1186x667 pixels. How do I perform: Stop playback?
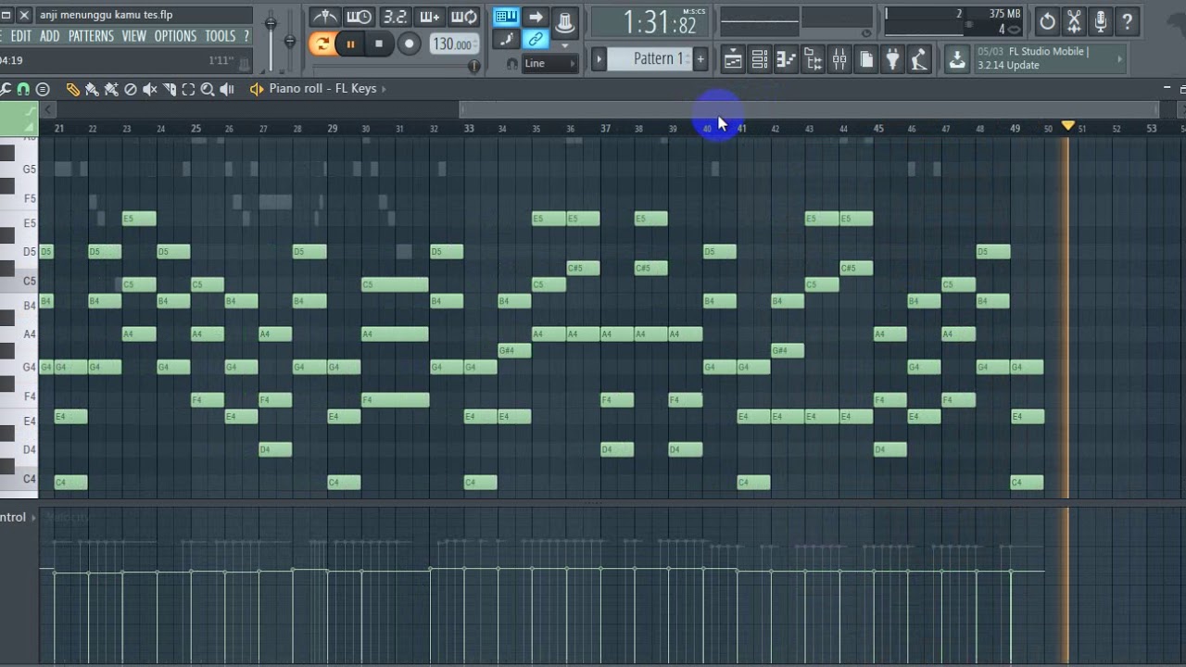point(378,43)
